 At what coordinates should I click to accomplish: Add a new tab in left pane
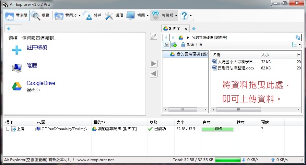pyautogui.click(x=9, y=29)
